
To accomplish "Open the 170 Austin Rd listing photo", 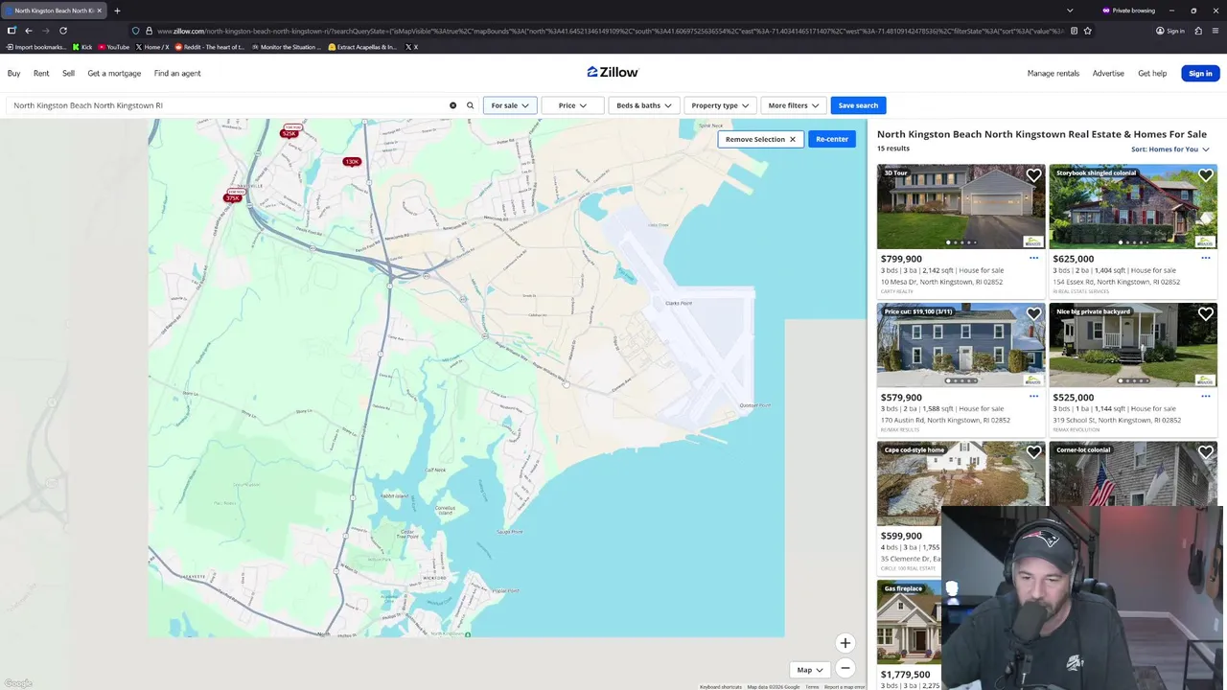I will (x=961, y=345).
